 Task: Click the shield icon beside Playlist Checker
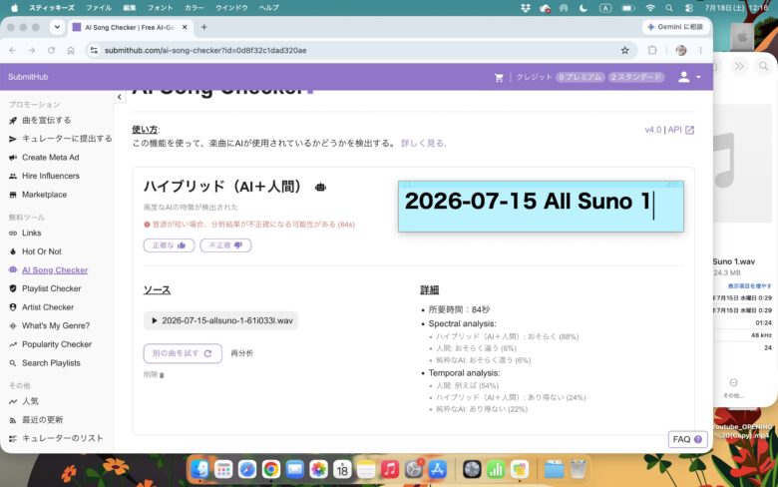point(13,288)
